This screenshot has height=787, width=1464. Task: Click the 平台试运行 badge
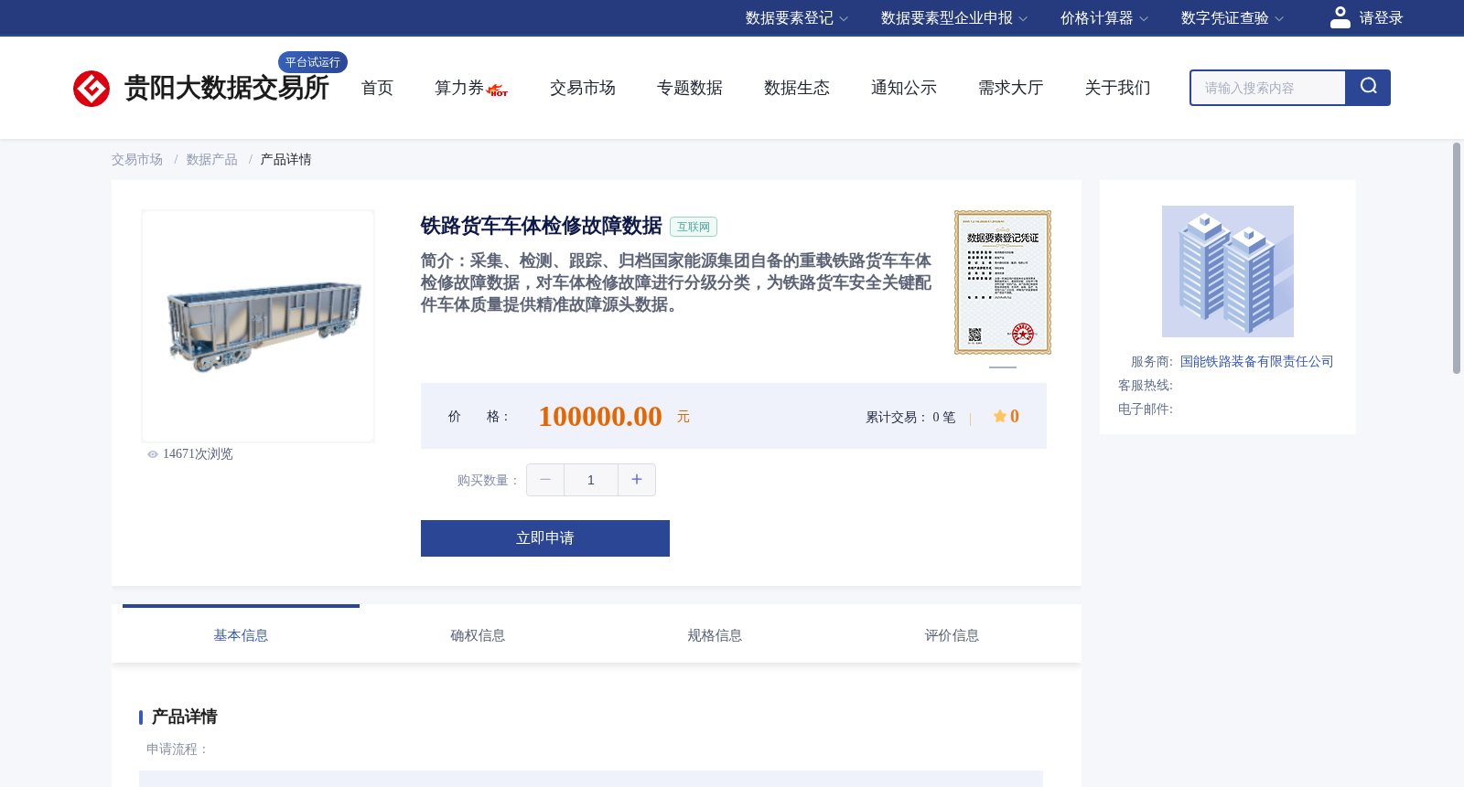(313, 62)
